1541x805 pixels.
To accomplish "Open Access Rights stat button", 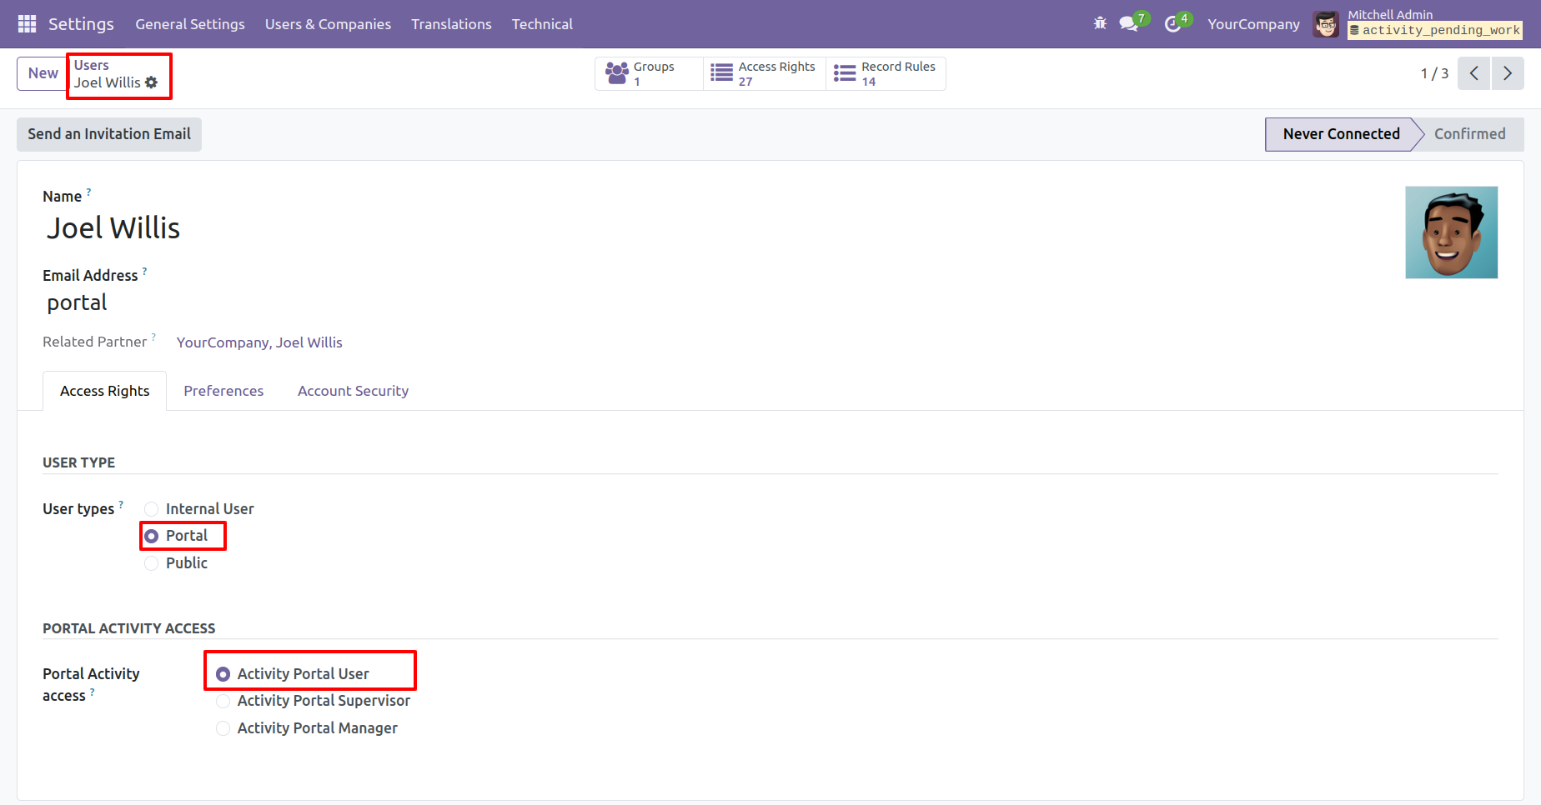I will 765,73.
